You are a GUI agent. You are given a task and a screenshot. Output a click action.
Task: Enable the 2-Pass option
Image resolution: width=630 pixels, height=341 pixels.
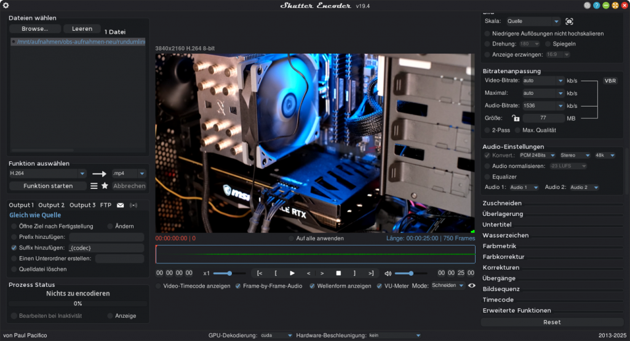pos(487,130)
